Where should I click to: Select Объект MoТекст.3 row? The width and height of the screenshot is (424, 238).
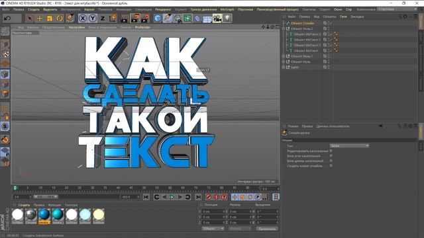coord(307,34)
